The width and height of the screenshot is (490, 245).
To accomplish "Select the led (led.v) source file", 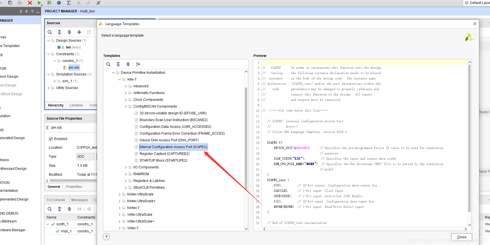I will 73,47.
